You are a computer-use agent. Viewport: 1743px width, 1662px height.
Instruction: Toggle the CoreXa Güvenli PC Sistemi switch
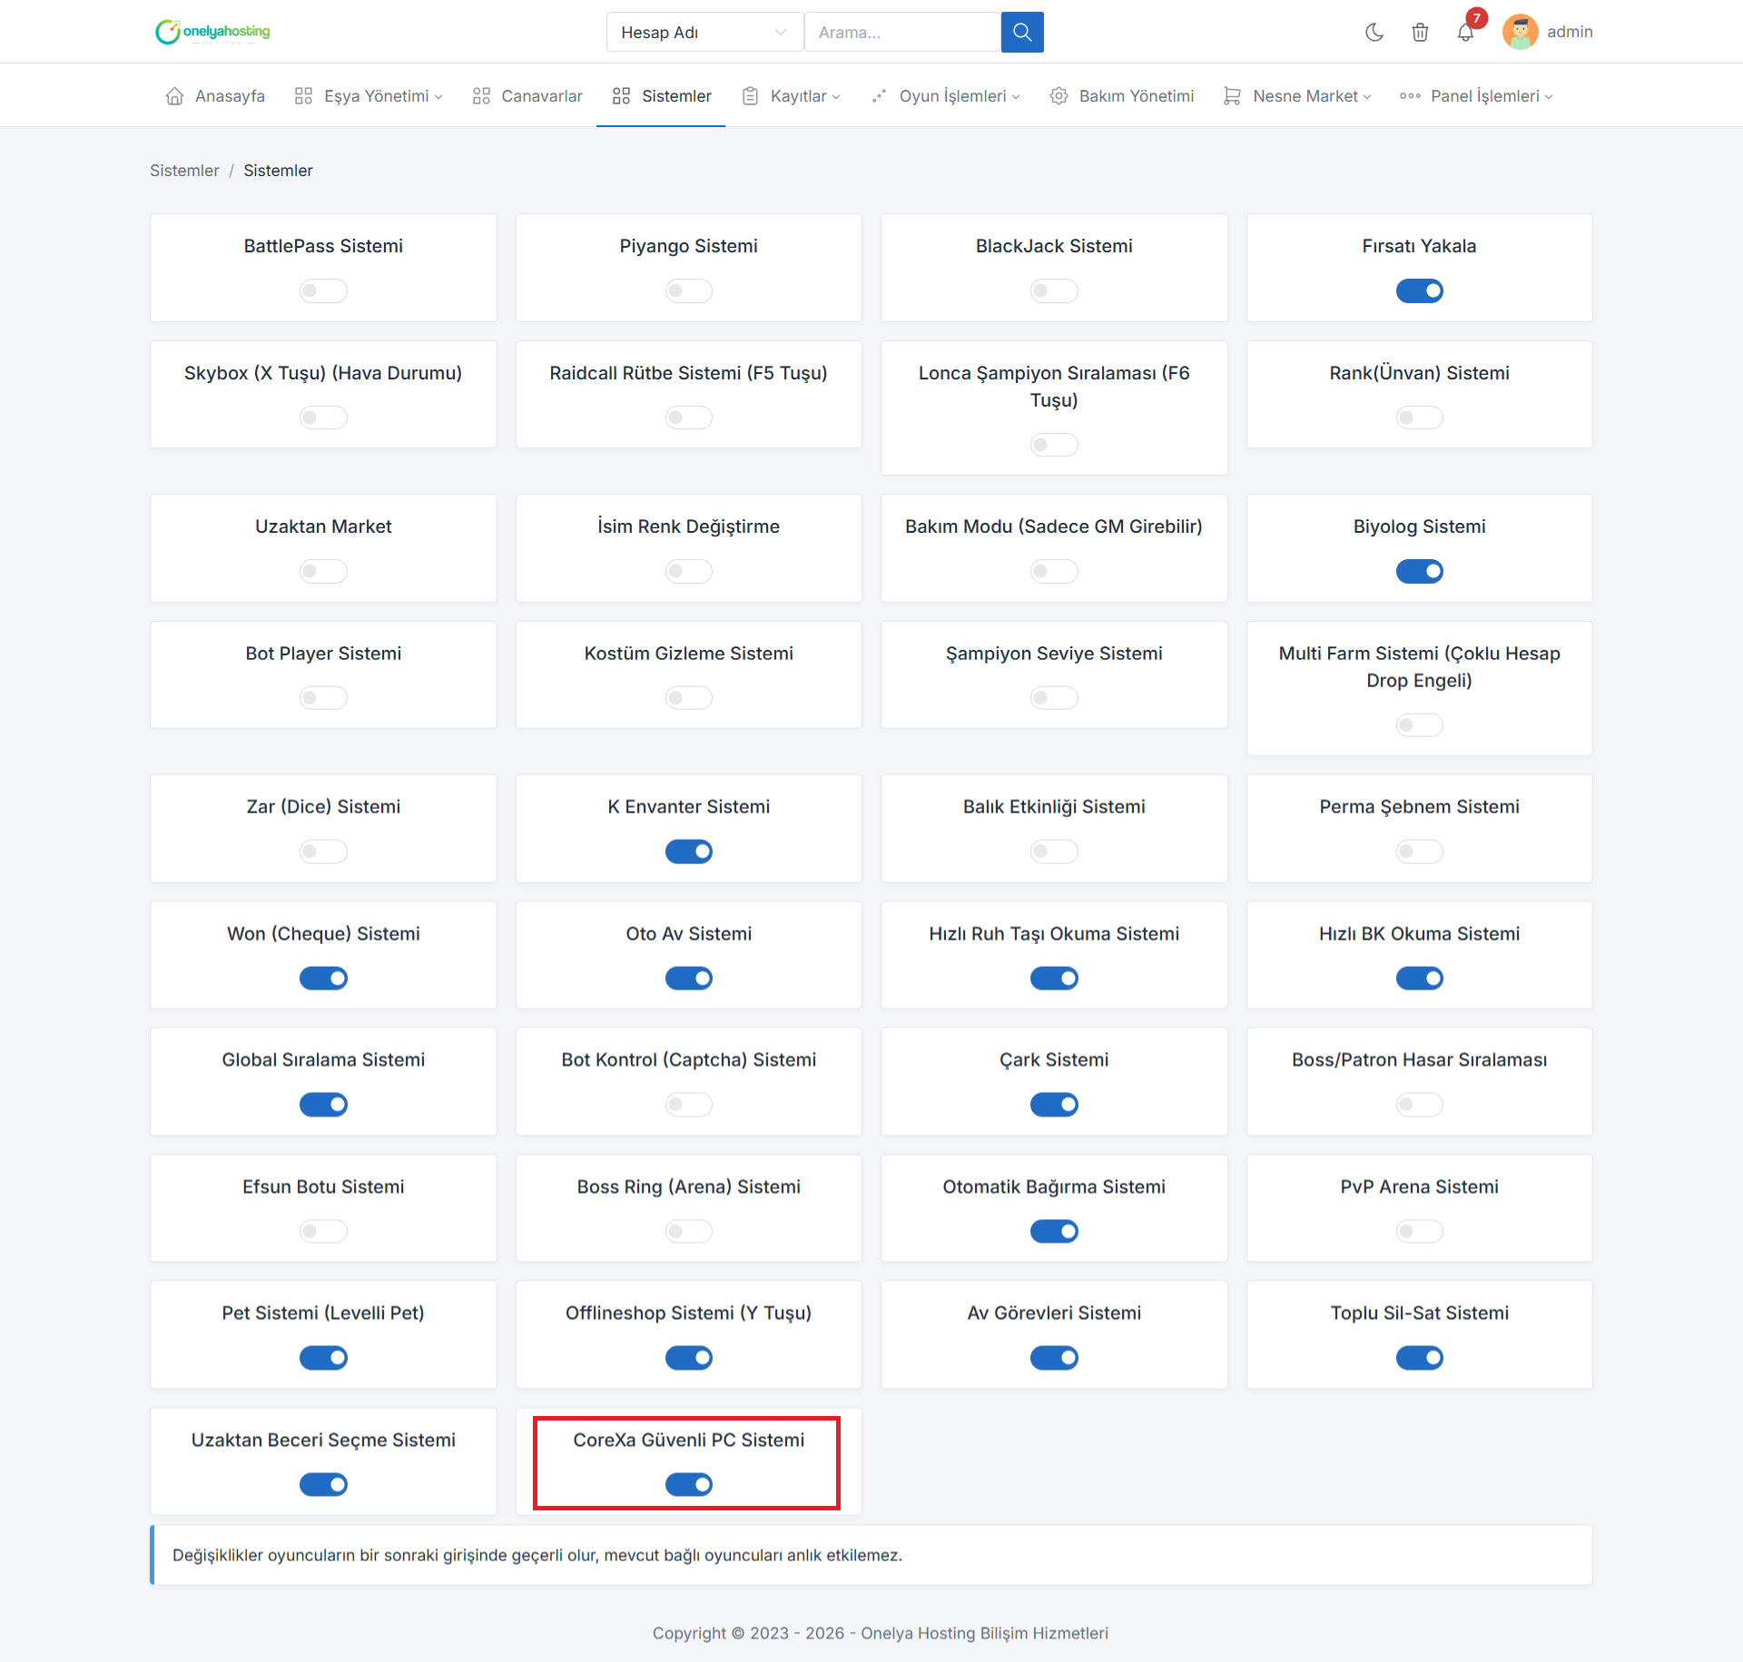pyautogui.click(x=688, y=1484)
